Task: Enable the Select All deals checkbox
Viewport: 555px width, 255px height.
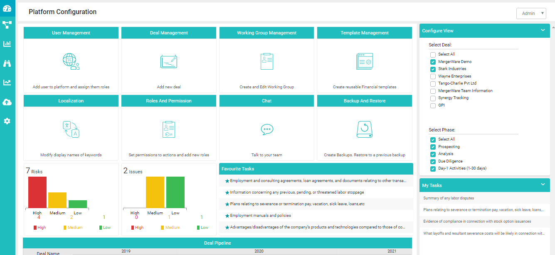Action: click(432, 54)
